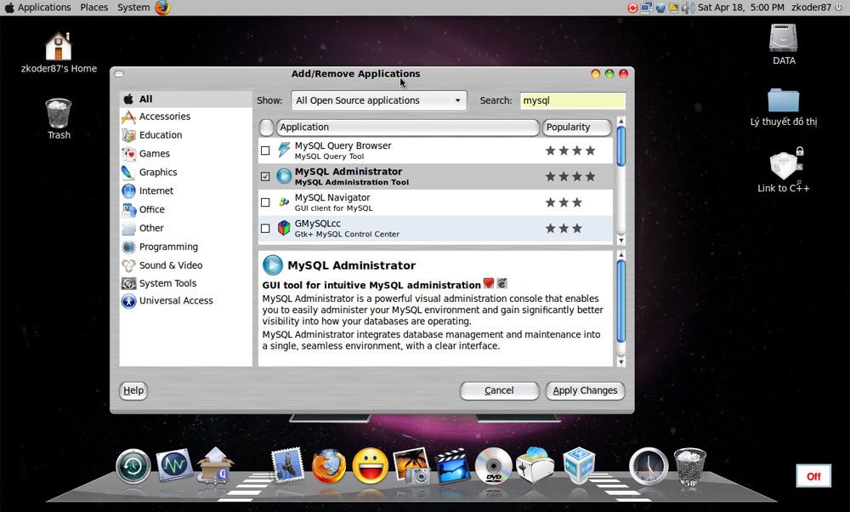This screenshot has width=850, height=512.
Task: Select the Games category
Action: [185, 154]
